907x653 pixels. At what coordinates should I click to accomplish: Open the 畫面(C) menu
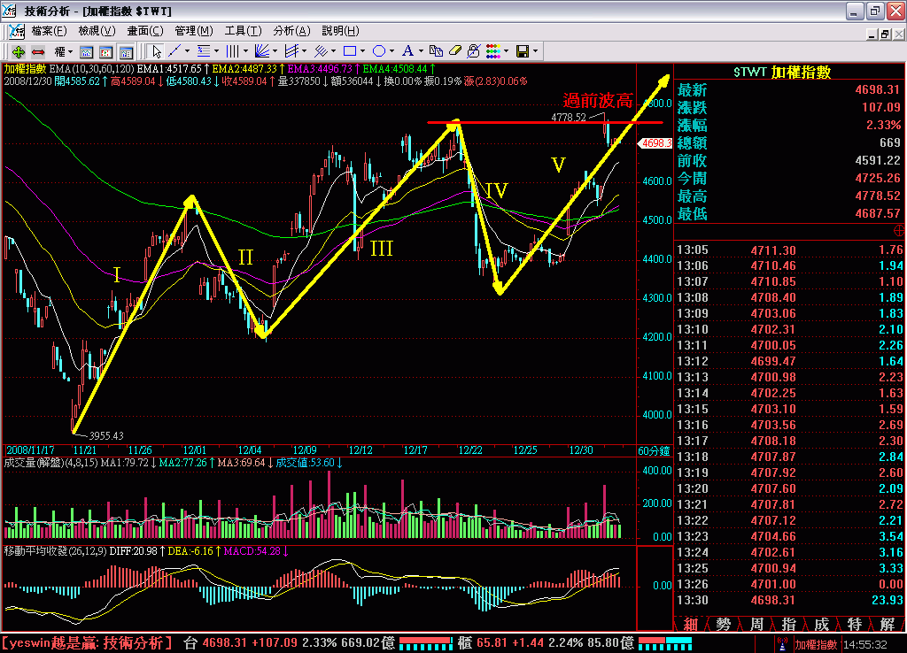click(x=145, y=31)
